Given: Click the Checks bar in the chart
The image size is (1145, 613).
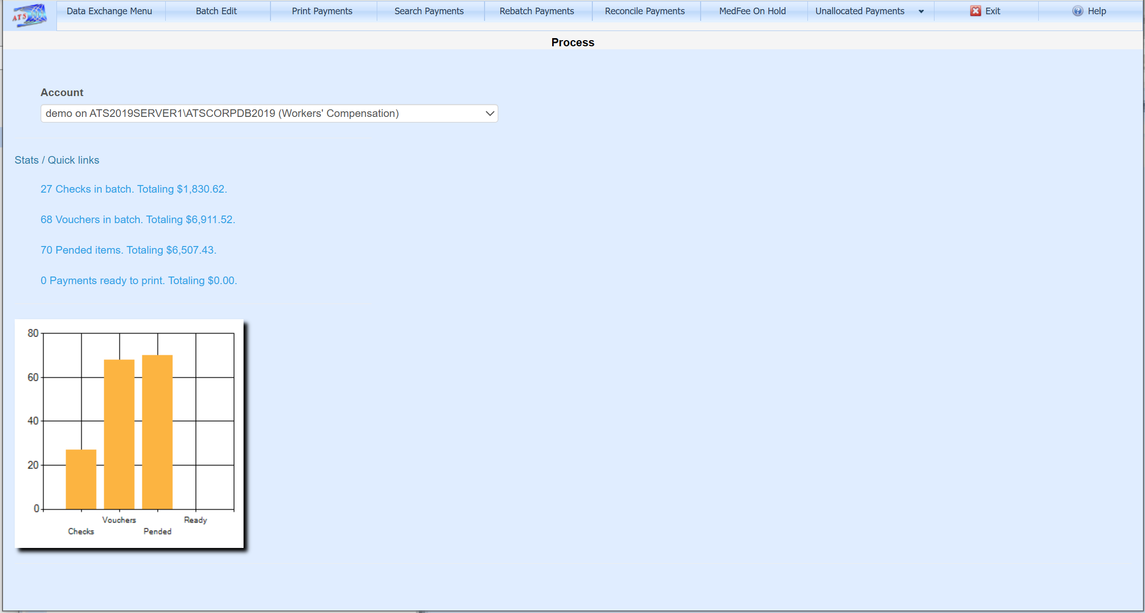Looking at the screenshot, I should pos(81,479).
